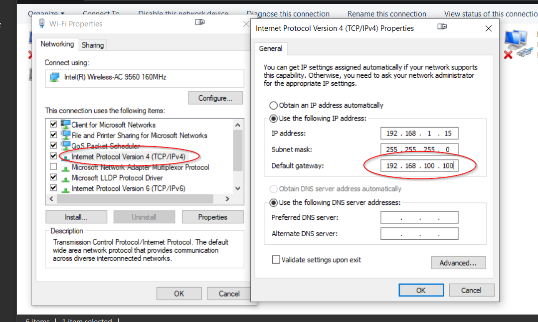Image resolution: width=538 pixels, height=322 pixels.
Task: Check Validate settings upon exit
Action: (276, 260)
